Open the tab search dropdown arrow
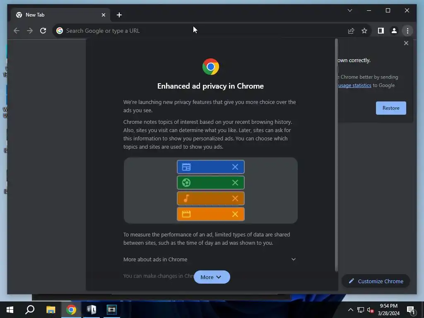The width and height of the screenshot is (424, 318). pyautogui.click(x=349, y=10)
